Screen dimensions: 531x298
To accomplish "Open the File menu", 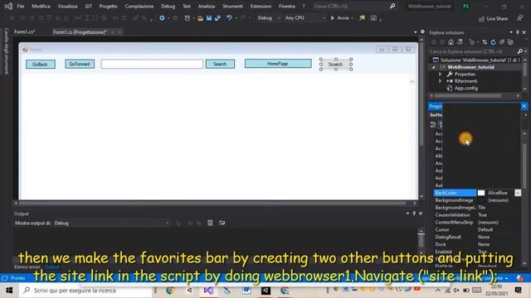I will pos(20,7).
